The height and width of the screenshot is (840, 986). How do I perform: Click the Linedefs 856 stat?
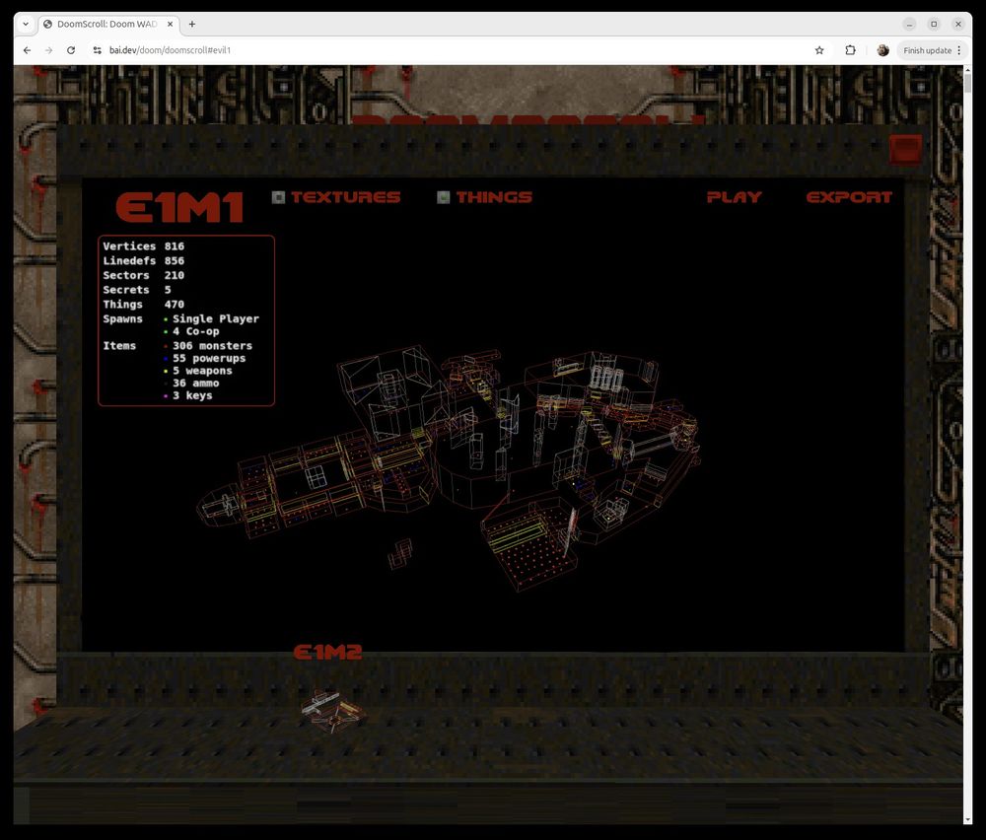[x=144, y=261]
